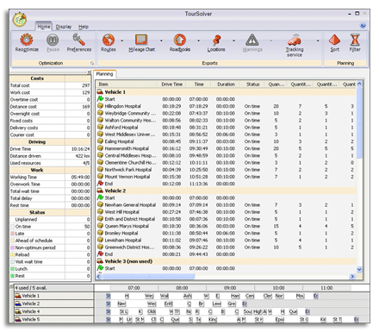Open the Mileage Chart icon
This screenshot has height=332, width=379.
click(x=141, y=40)
